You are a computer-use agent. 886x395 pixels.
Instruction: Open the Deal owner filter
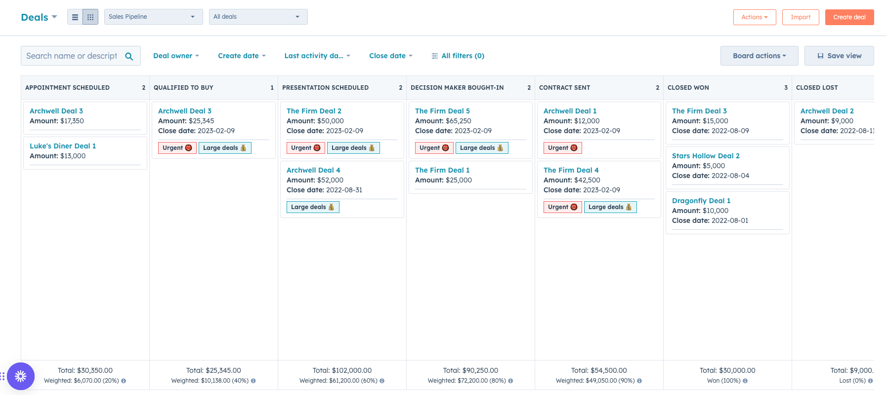click(x=176, y=56)
